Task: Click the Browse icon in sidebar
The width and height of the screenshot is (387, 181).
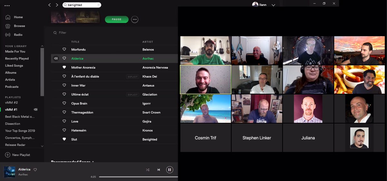Action: pos(8,26)
